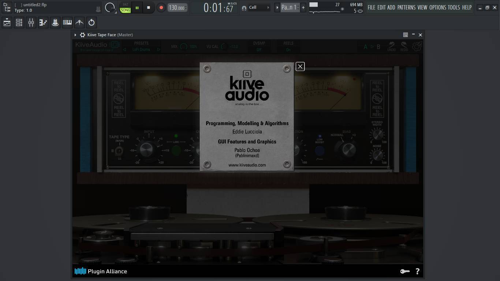Toggle the OVSMP Off setting
Image resolution: width=500 pixels, height=281 pixels.
coord(259,50)
